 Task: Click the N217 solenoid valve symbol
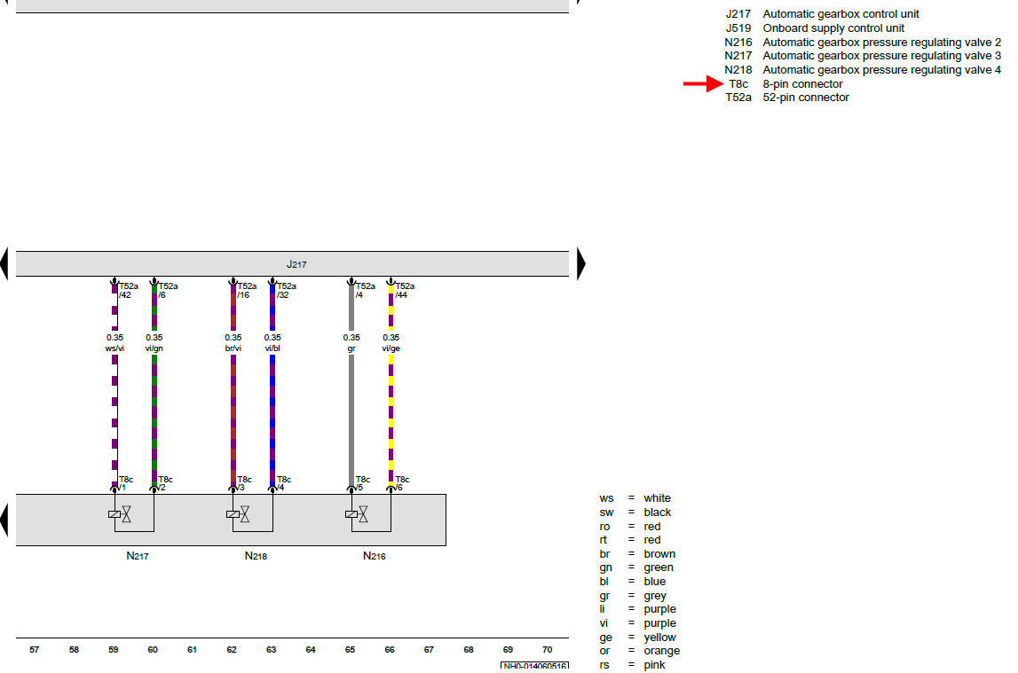(x=120, y=514)
